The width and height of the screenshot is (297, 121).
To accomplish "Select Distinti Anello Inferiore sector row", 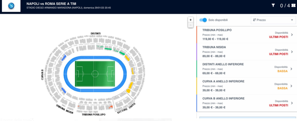I will pos(247,69).
